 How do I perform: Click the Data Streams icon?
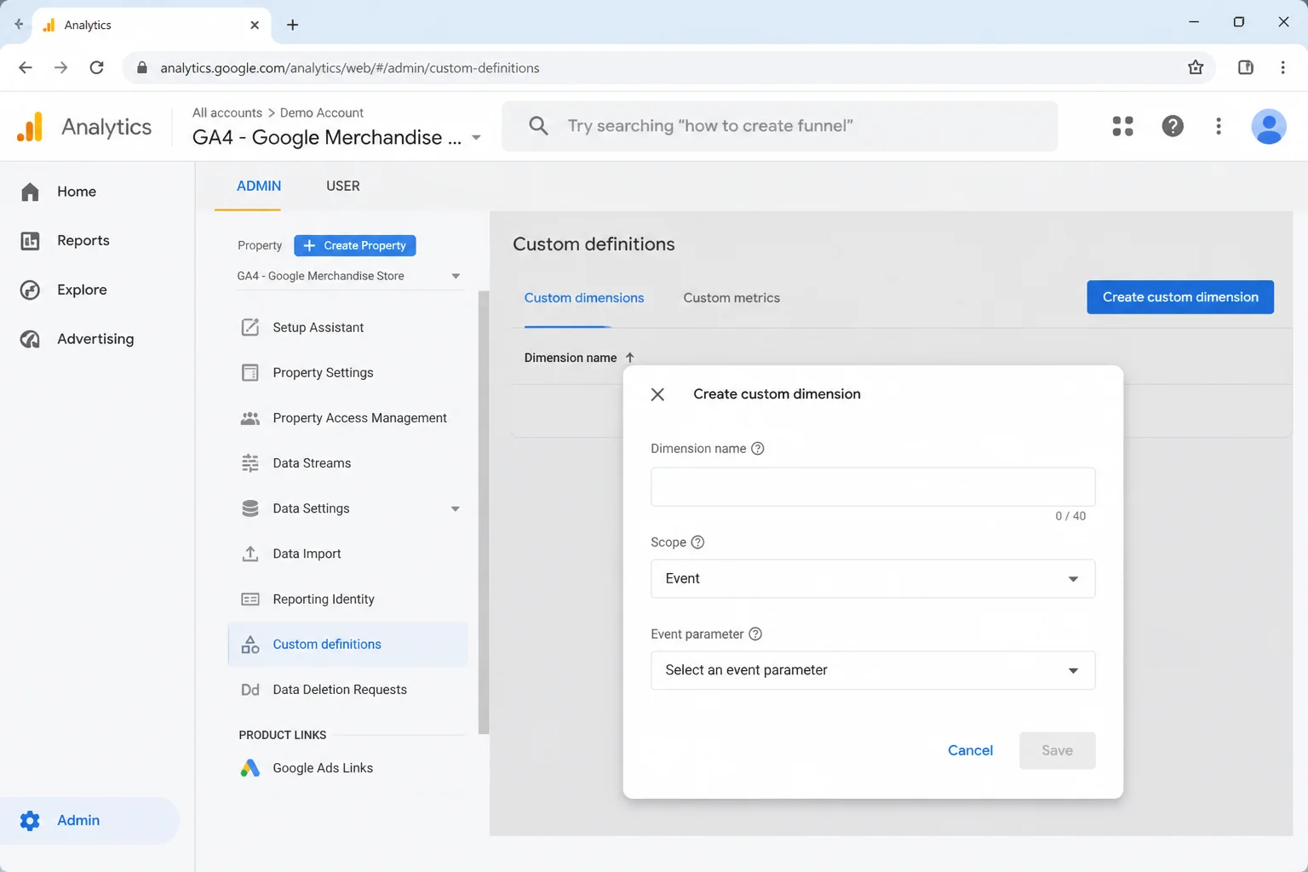pyautogui.click(x=250, y=463)
